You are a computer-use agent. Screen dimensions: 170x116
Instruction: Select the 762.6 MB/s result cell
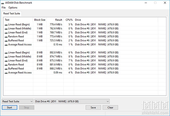coord(56,28)
